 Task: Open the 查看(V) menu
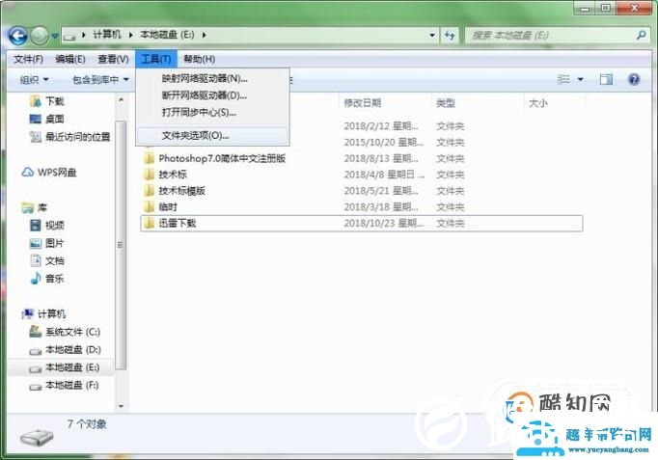[x=113, y=59]
